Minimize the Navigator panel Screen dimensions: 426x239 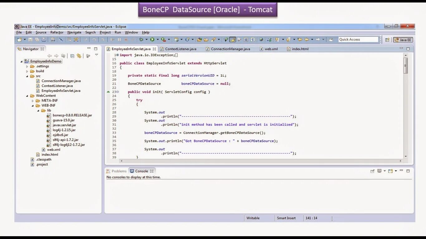[89, 48]
